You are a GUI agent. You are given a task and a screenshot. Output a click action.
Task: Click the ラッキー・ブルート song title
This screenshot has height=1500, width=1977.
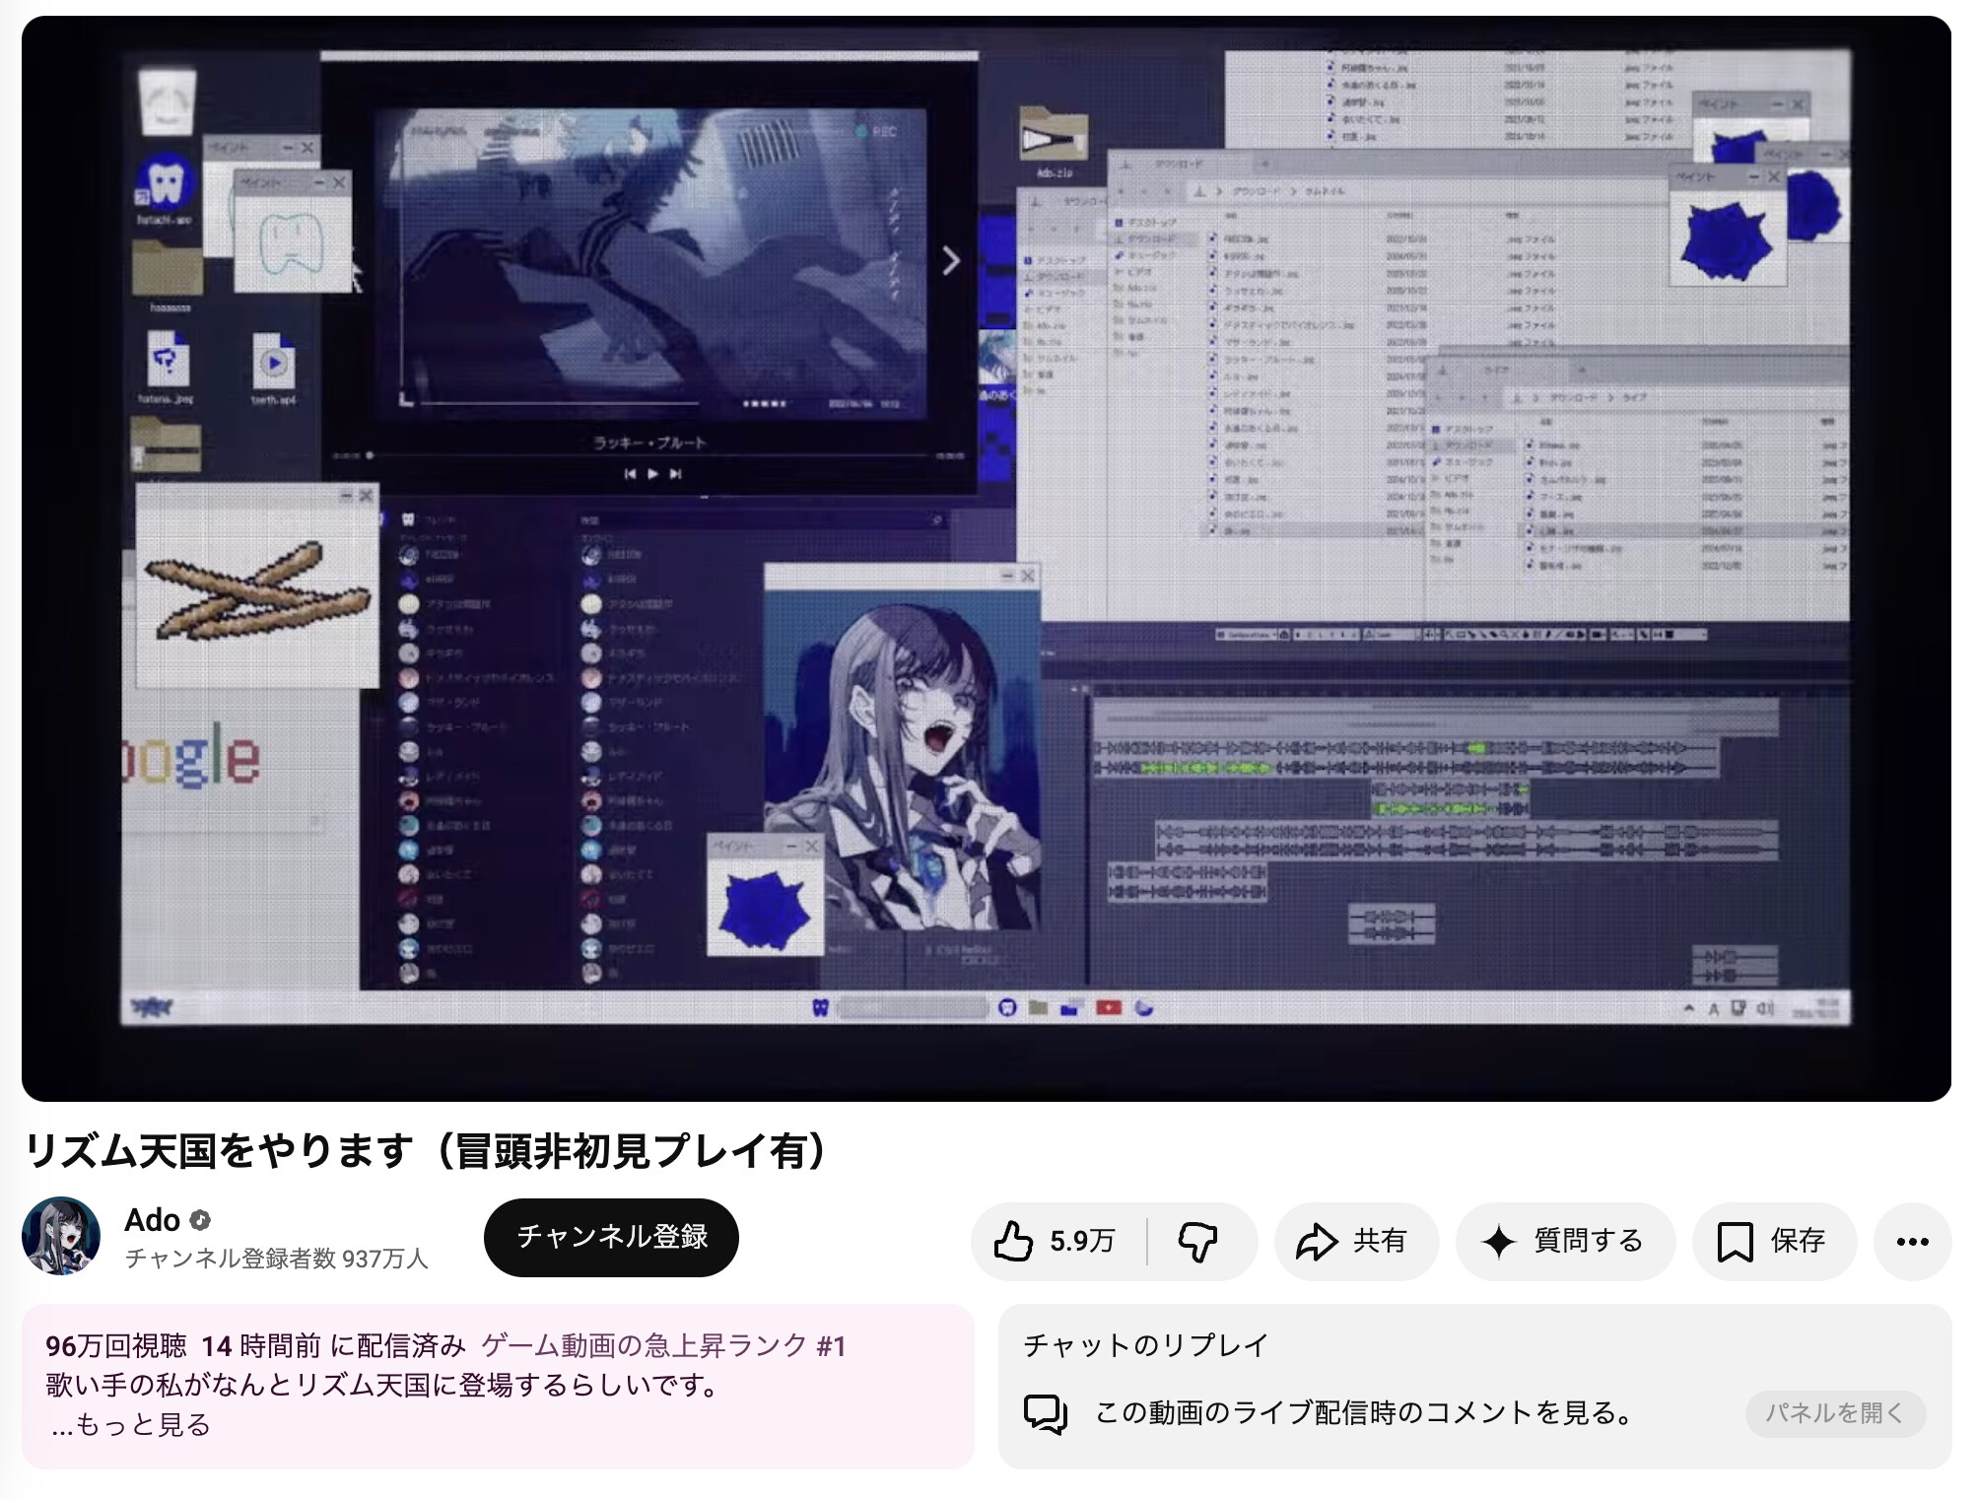(649, 443)
